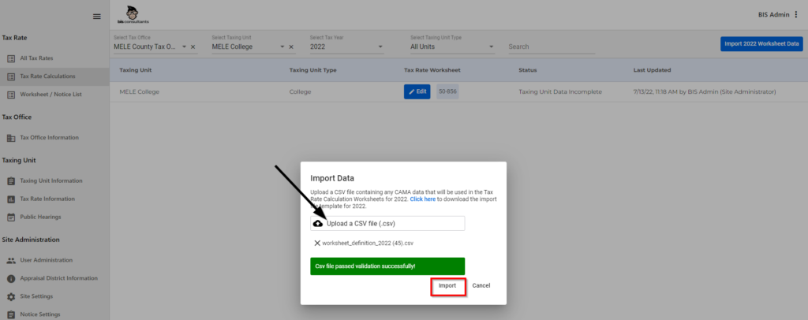Clear the Select Taxing Unit field X
Screen dimensions: 808x320
(291, 47)
